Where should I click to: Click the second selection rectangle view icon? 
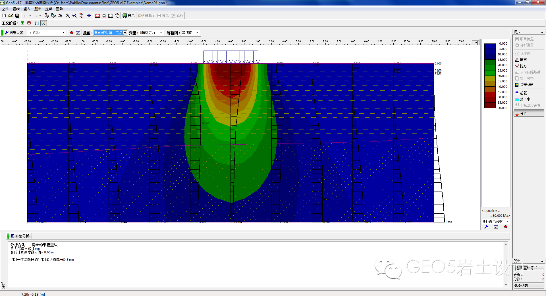(104, 16)
